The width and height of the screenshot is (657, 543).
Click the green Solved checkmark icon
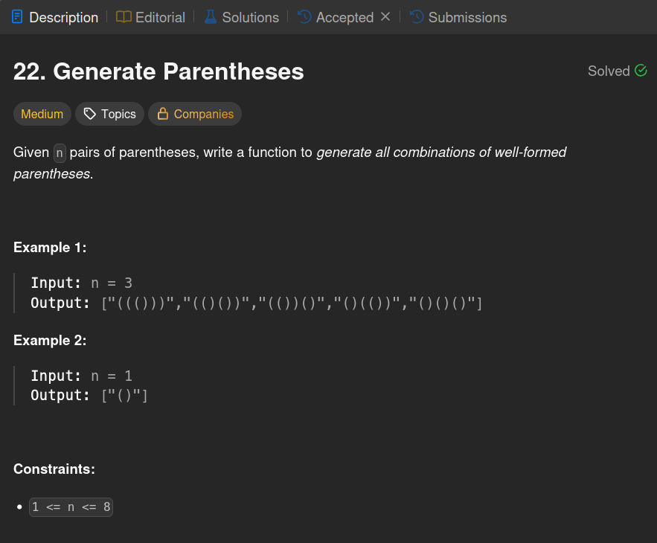click(641, 71)
